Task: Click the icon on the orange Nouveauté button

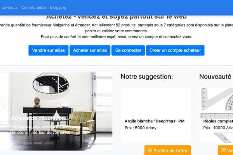Action: pos(224,150)
